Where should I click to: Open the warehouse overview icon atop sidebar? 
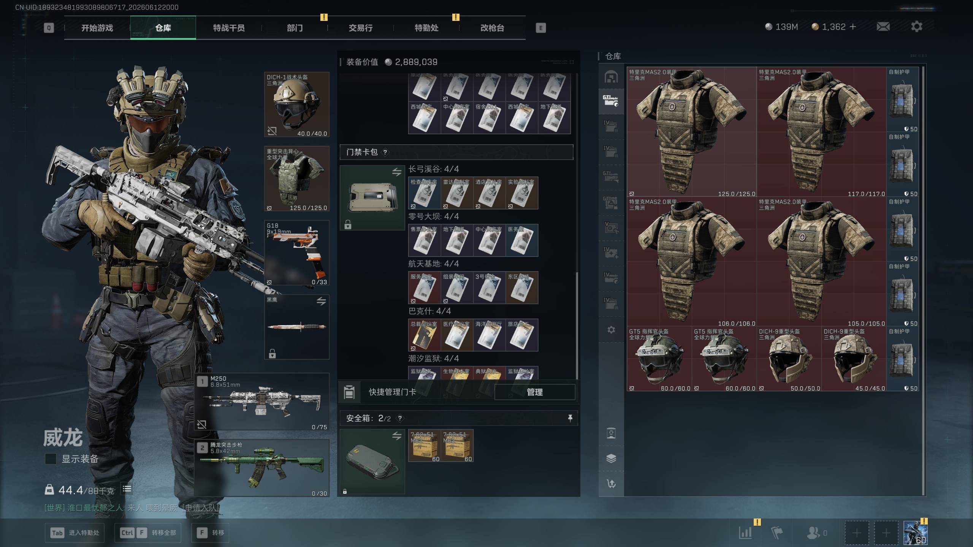[611, 77]
